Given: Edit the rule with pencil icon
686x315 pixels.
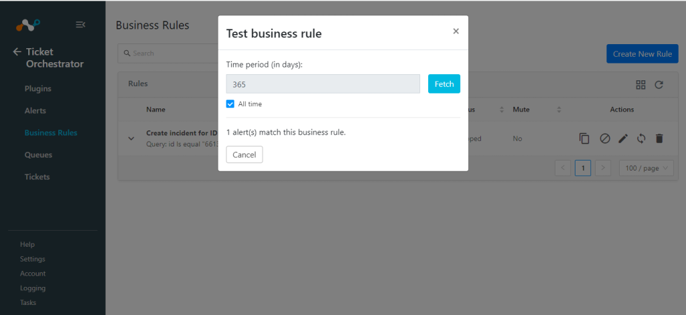Looking at the screenshot, I should [x=623, y=138].
